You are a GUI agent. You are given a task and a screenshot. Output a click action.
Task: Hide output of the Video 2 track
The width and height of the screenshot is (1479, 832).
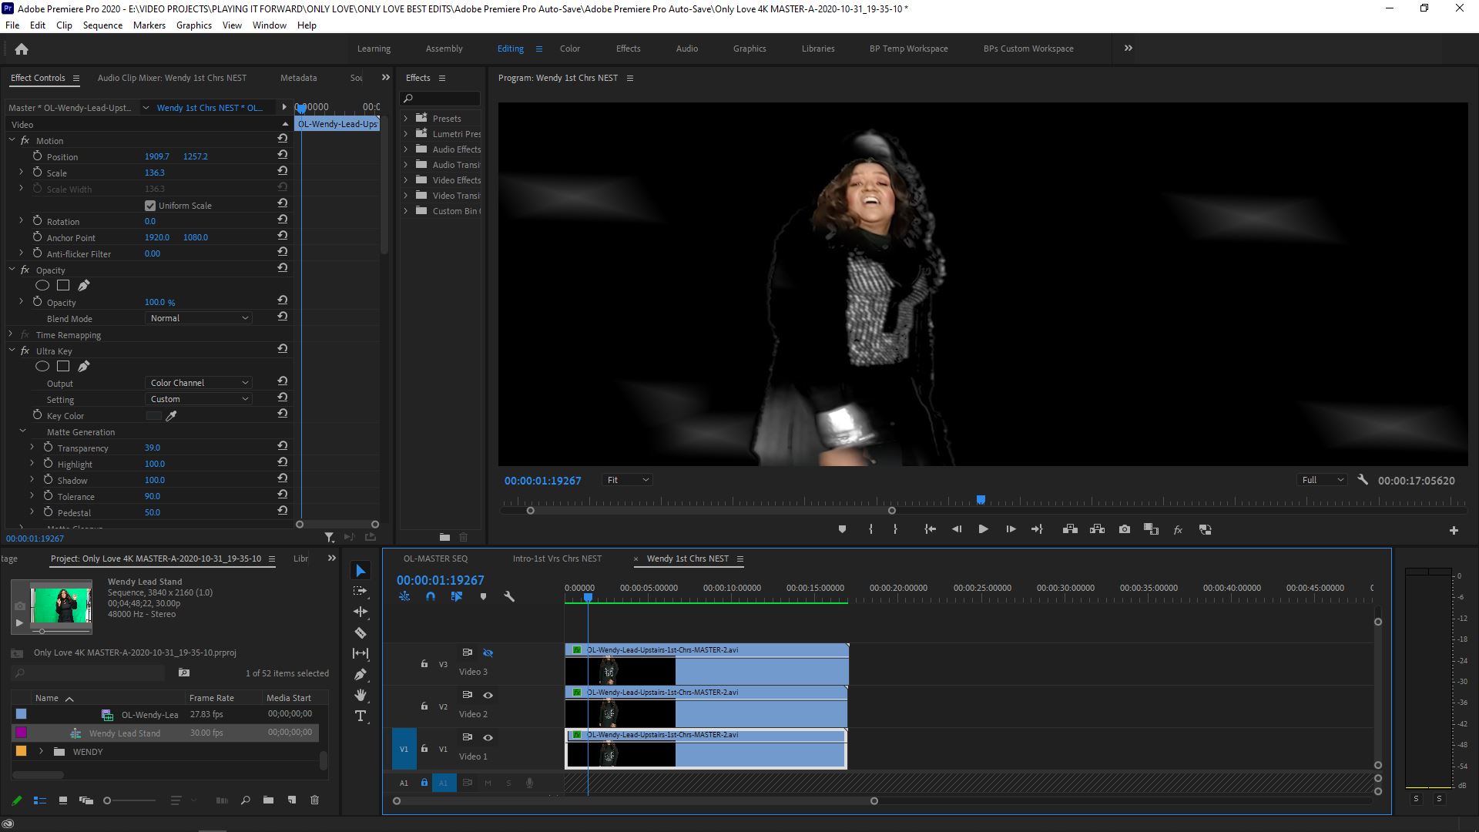[488, 695]
